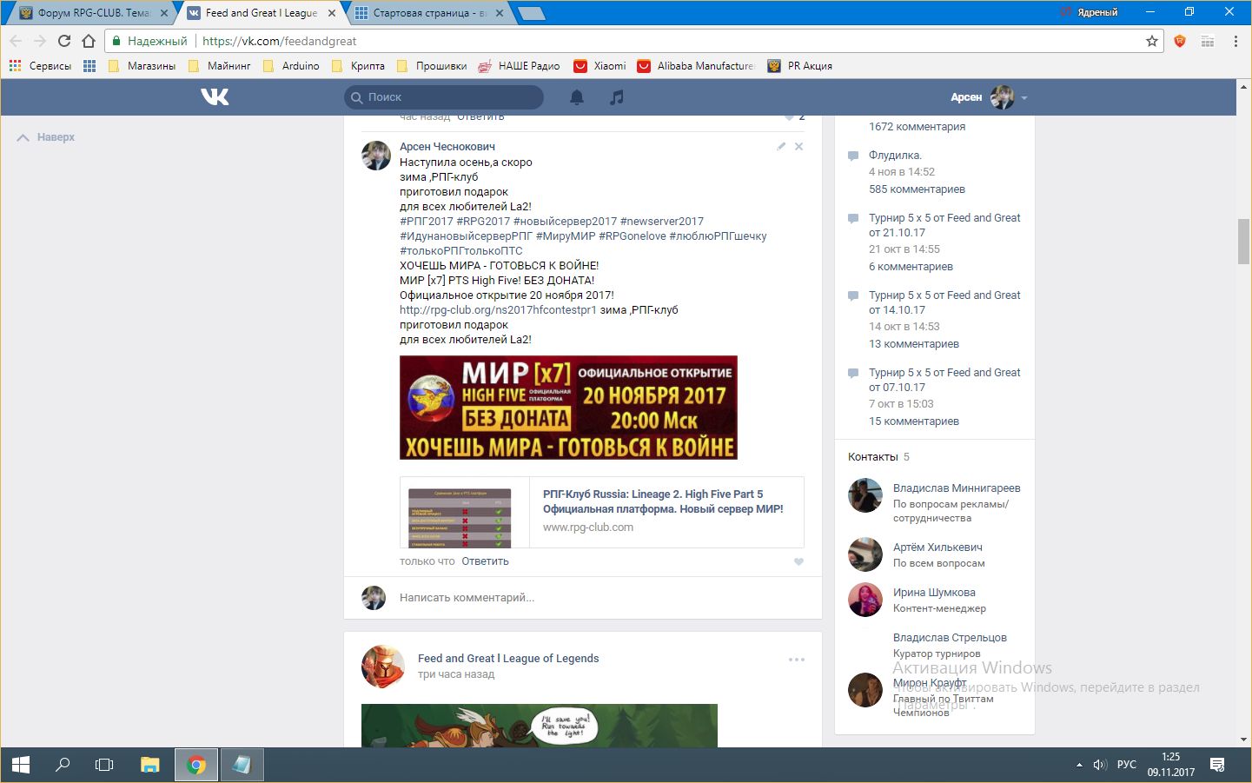Open РПГ-Клуб Russia link preview title
1252x783 pixels.
tap(663, 501)
